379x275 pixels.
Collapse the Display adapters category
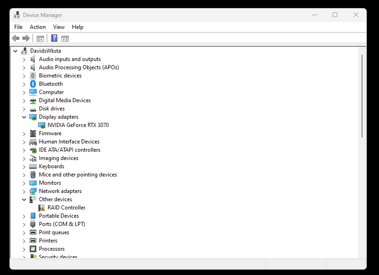[x=24, y=117]
